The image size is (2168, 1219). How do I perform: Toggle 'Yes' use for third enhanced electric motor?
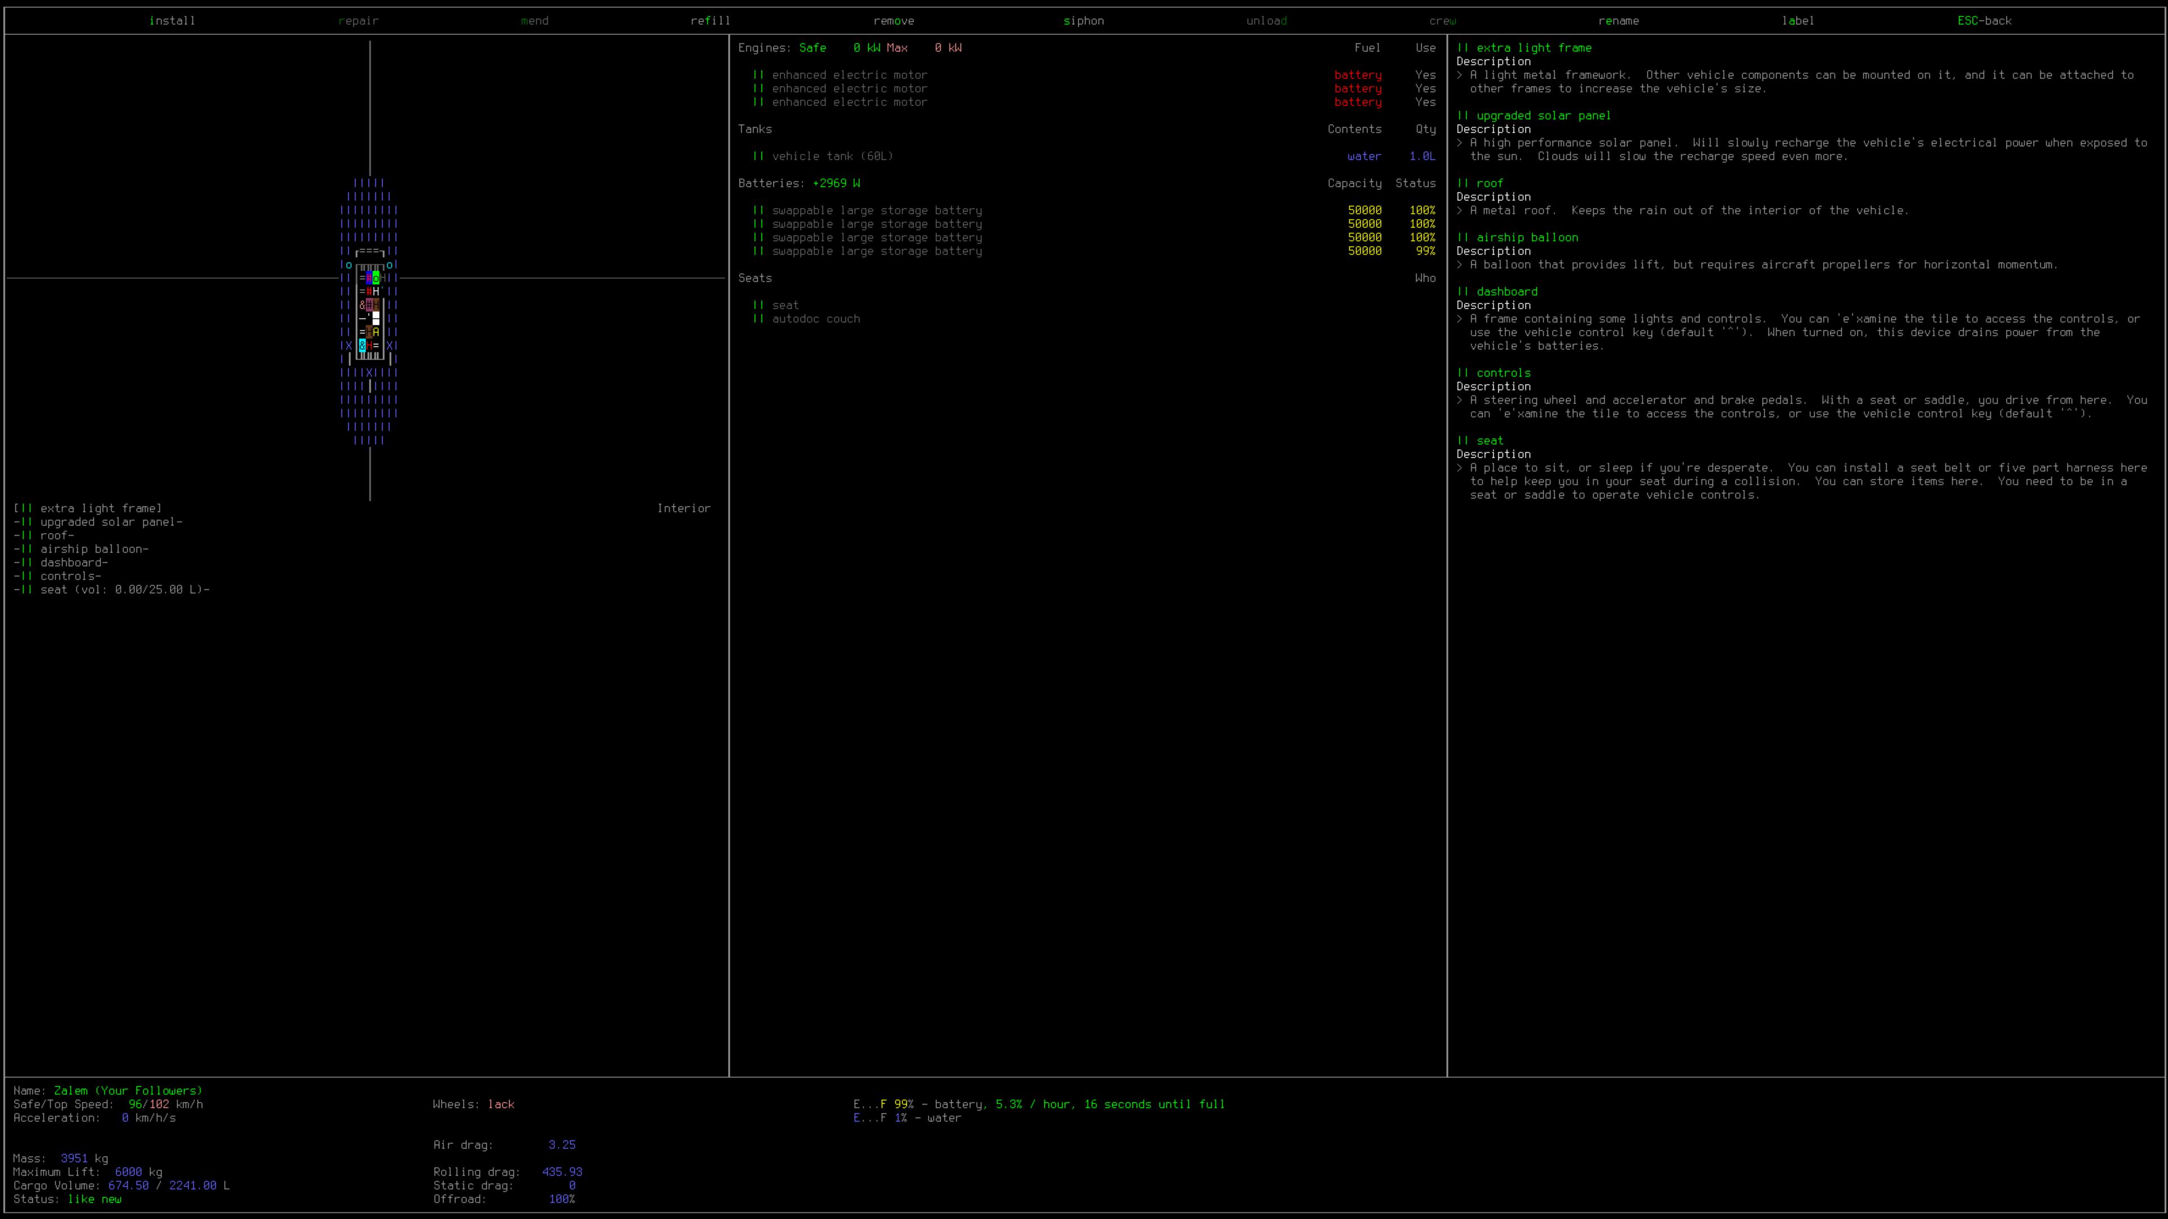coord(1425,102)
